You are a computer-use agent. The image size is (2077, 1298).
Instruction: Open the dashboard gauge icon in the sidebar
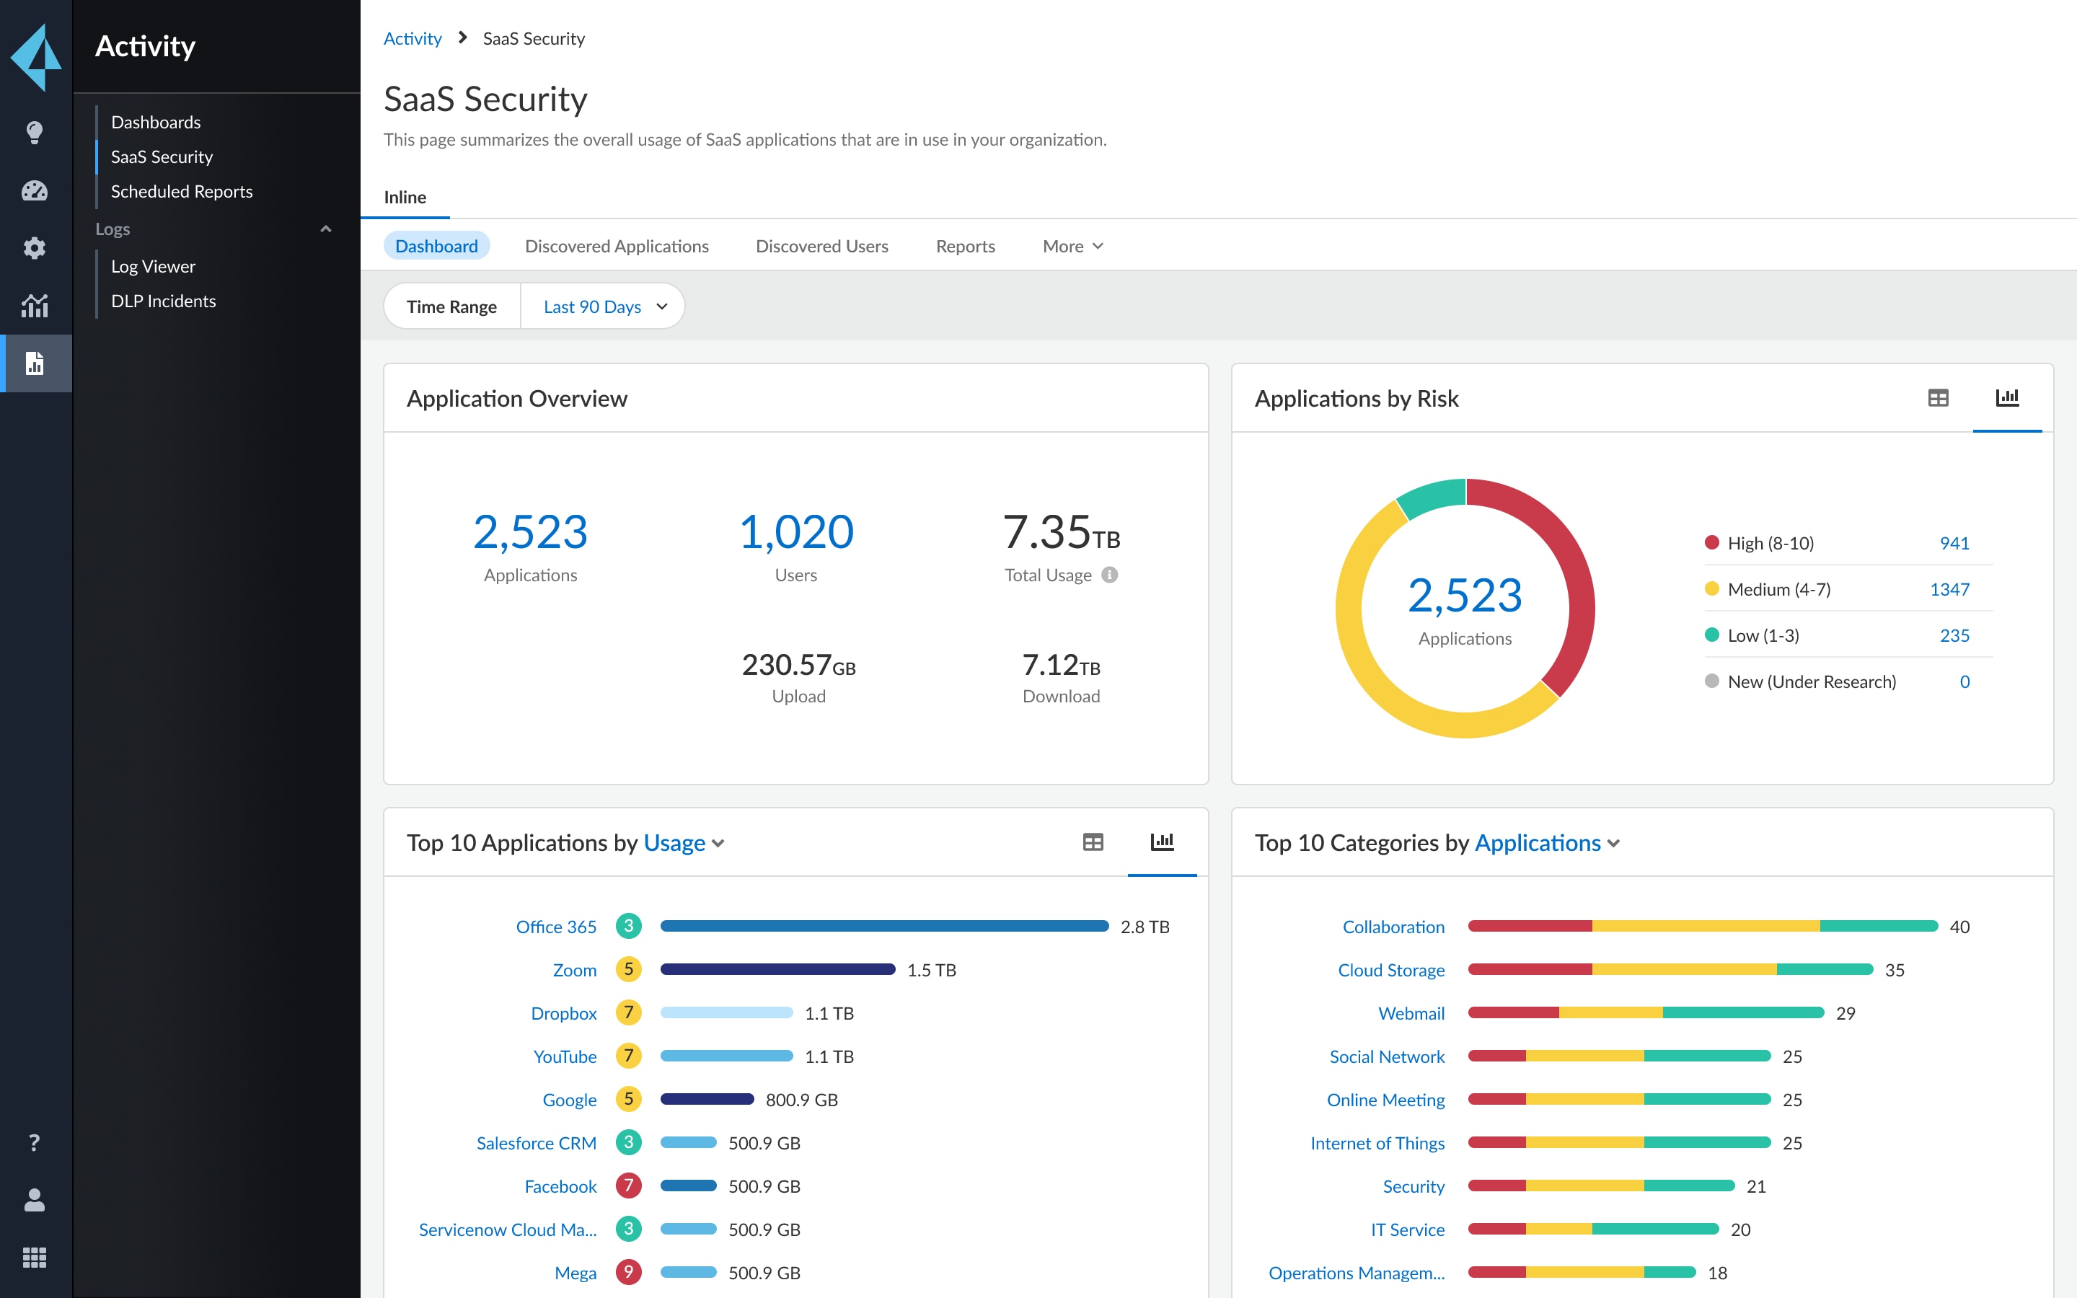click(x=35, y=190)
